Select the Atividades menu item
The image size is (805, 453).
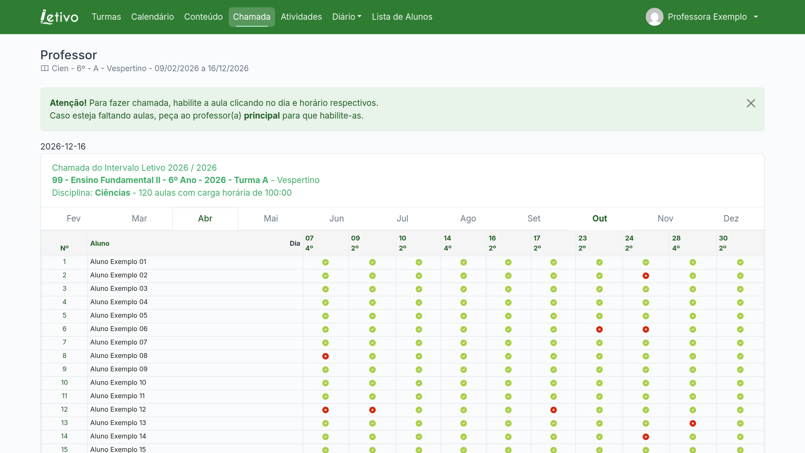coord(301,17)
